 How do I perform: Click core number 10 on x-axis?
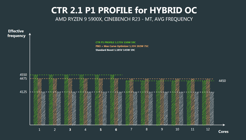pos(177,129)
